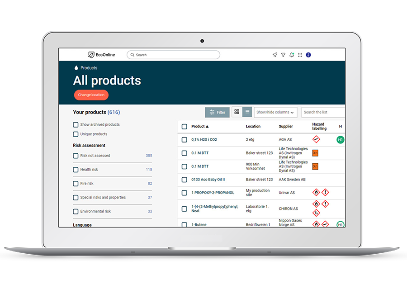Check Environmental risk filter
407x294 pixels.
tap(76, 211)
